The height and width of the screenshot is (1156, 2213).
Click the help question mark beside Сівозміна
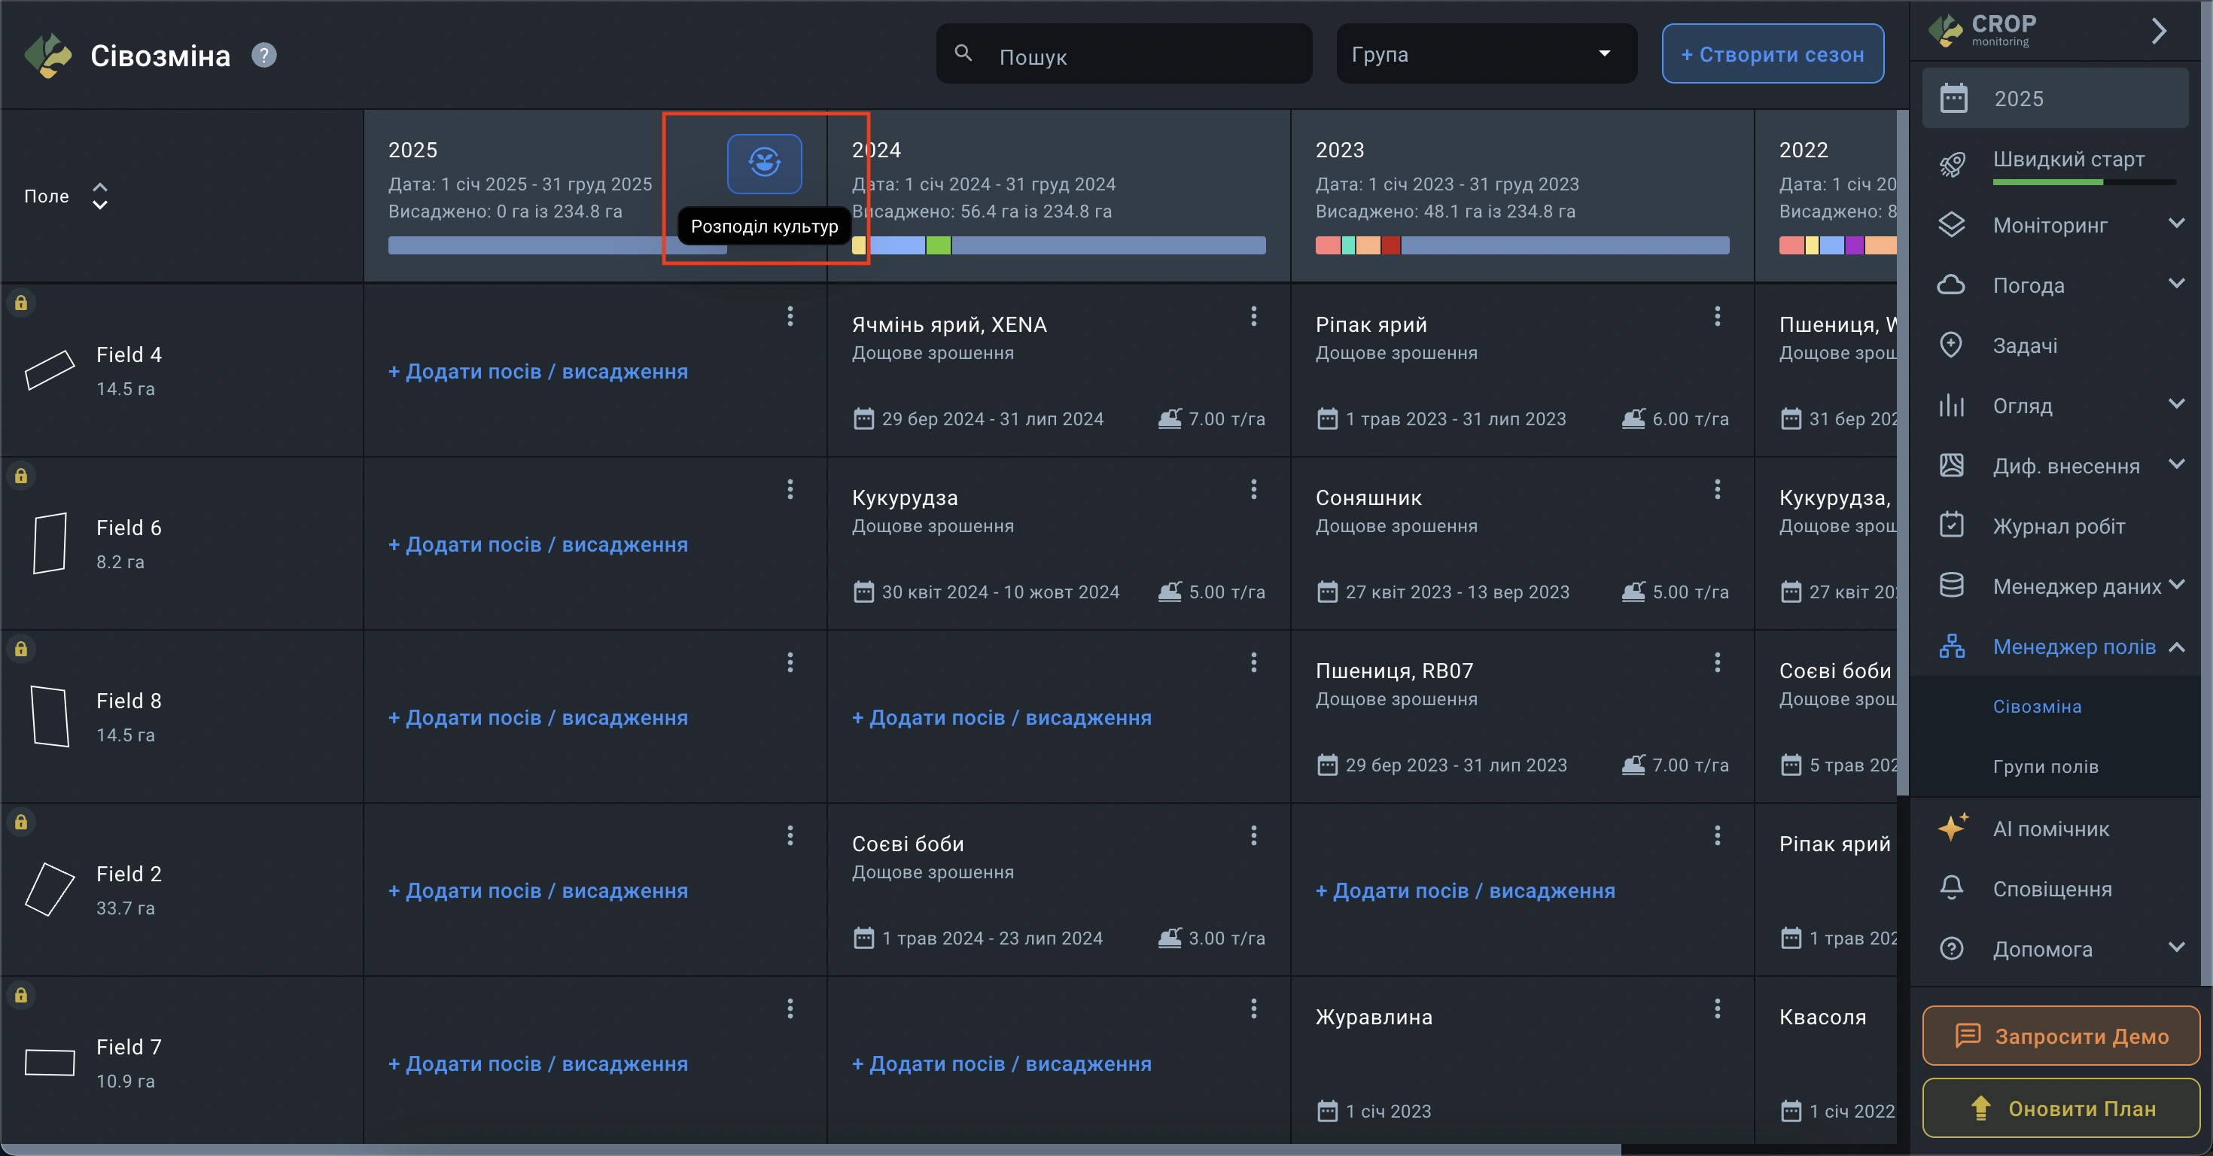click(x=263, y=56)
